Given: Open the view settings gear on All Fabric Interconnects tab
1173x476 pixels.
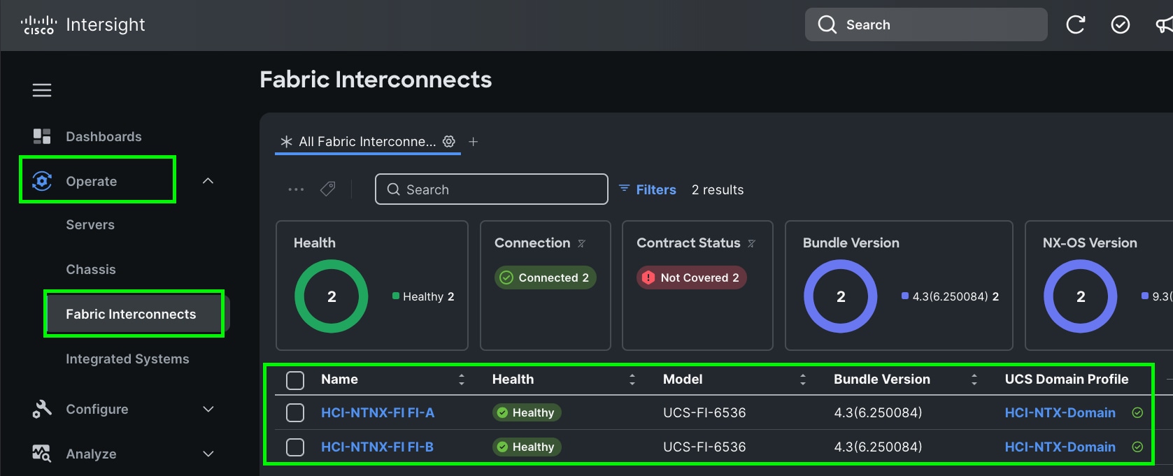Looking at the screenshot, I should click(449, 141).
